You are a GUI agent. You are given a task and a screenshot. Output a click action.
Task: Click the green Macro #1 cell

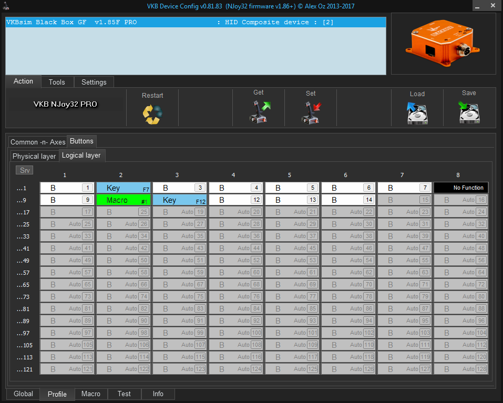tap(123, 200)
